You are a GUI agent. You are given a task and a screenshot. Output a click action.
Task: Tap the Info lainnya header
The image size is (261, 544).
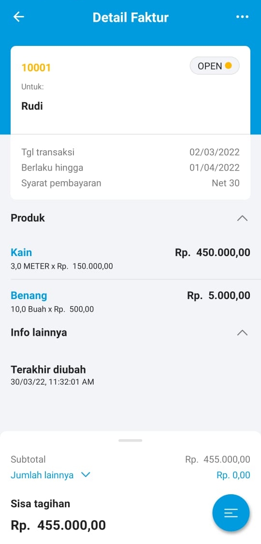pos(39,333)
